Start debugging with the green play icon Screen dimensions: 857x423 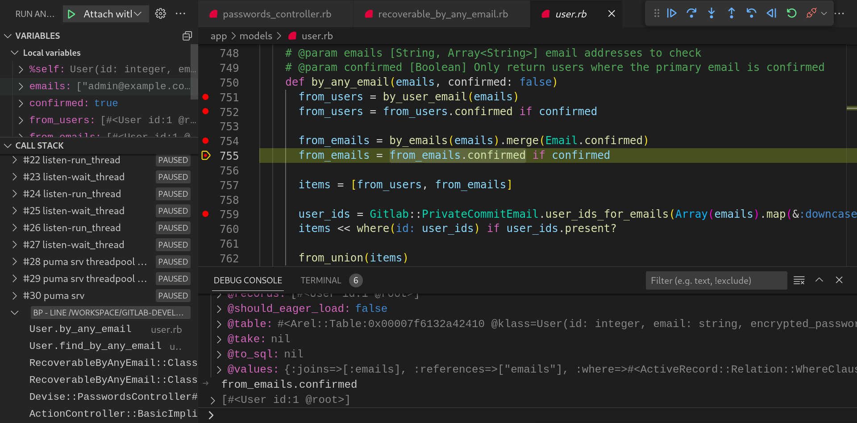pos(71,14)
